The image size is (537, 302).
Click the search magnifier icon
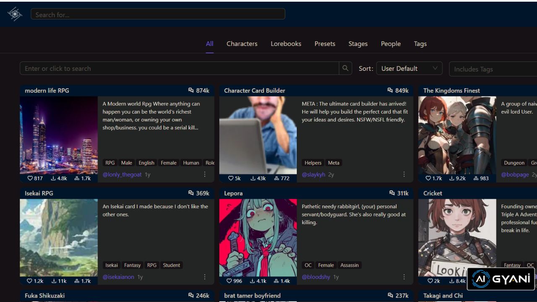point(345,68)
